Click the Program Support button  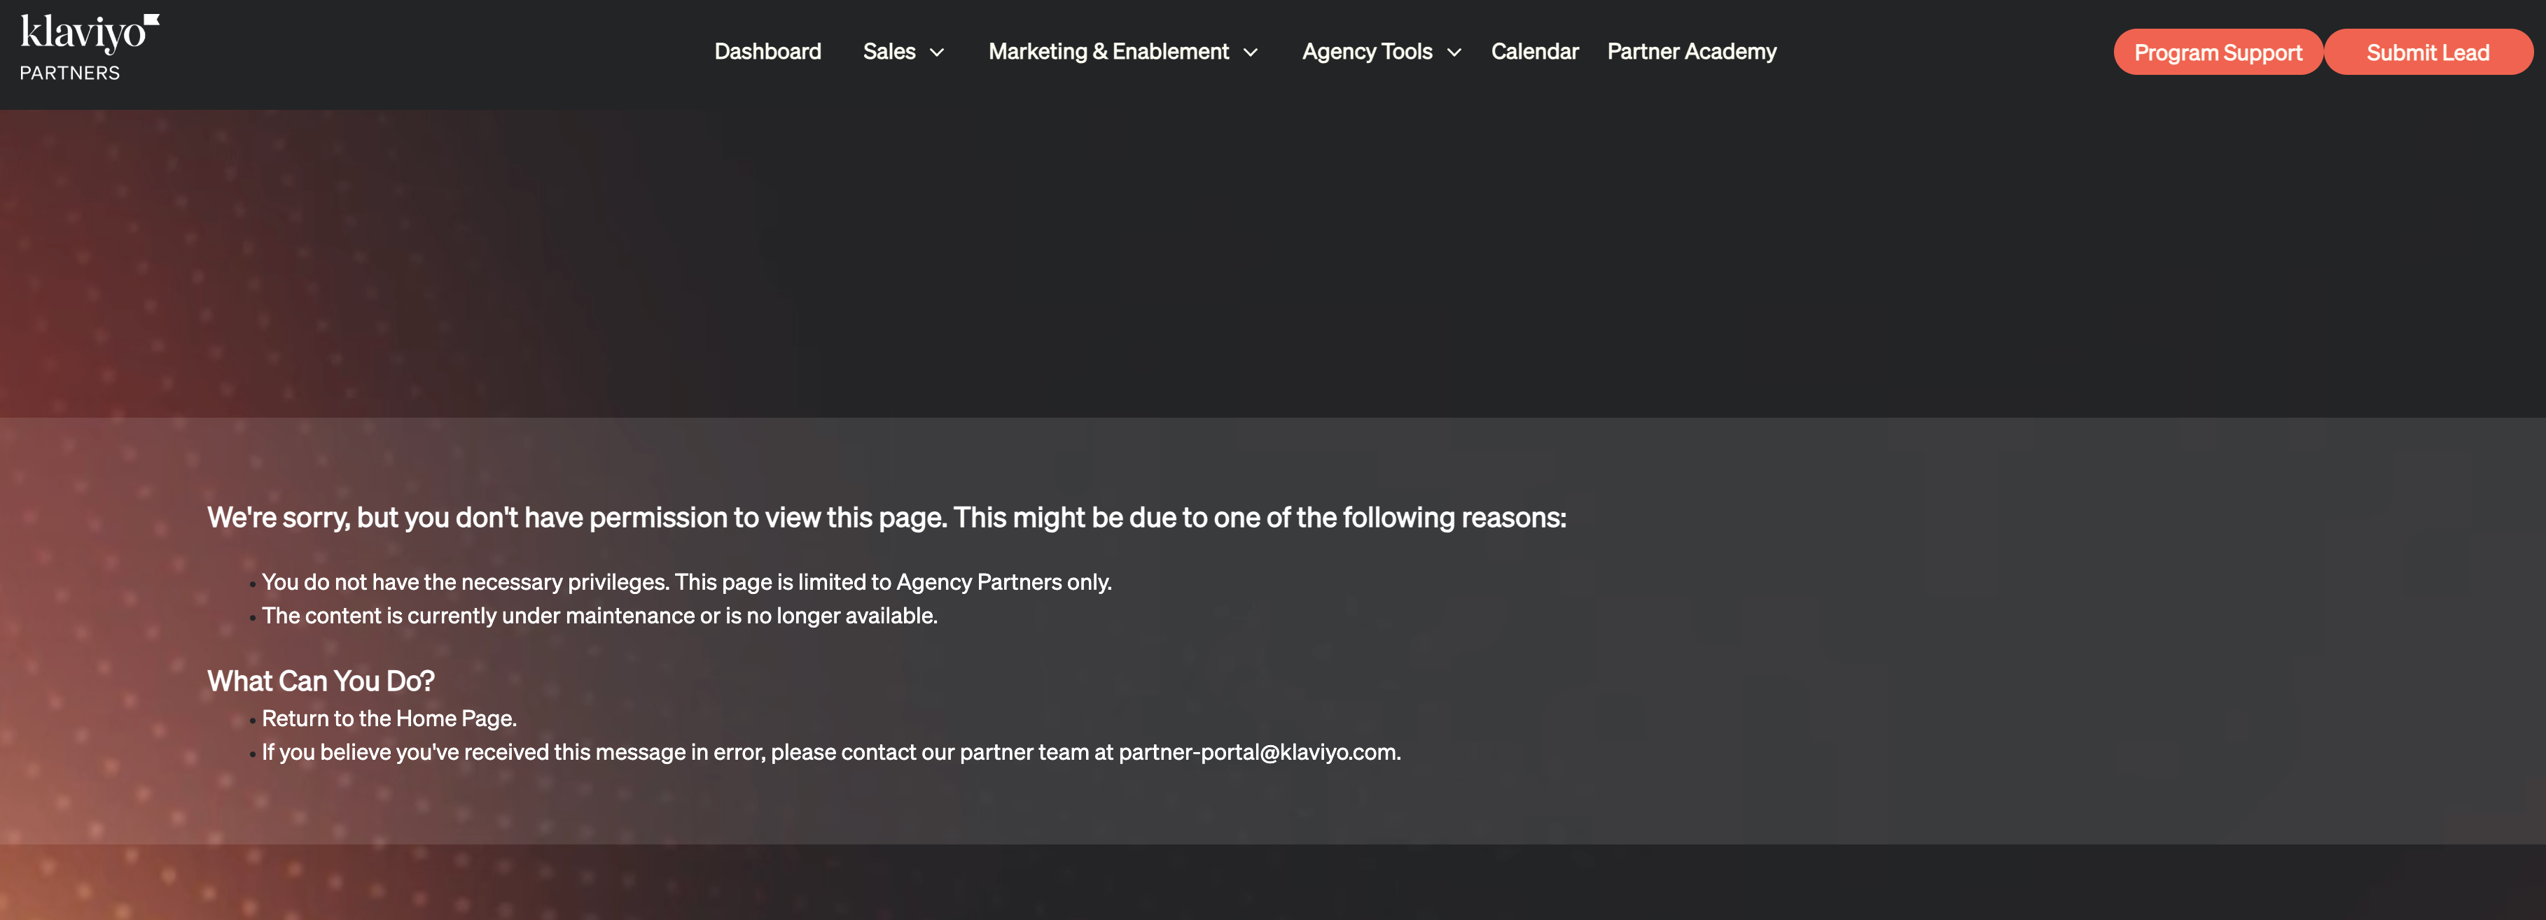click(x=2218, y=52)
